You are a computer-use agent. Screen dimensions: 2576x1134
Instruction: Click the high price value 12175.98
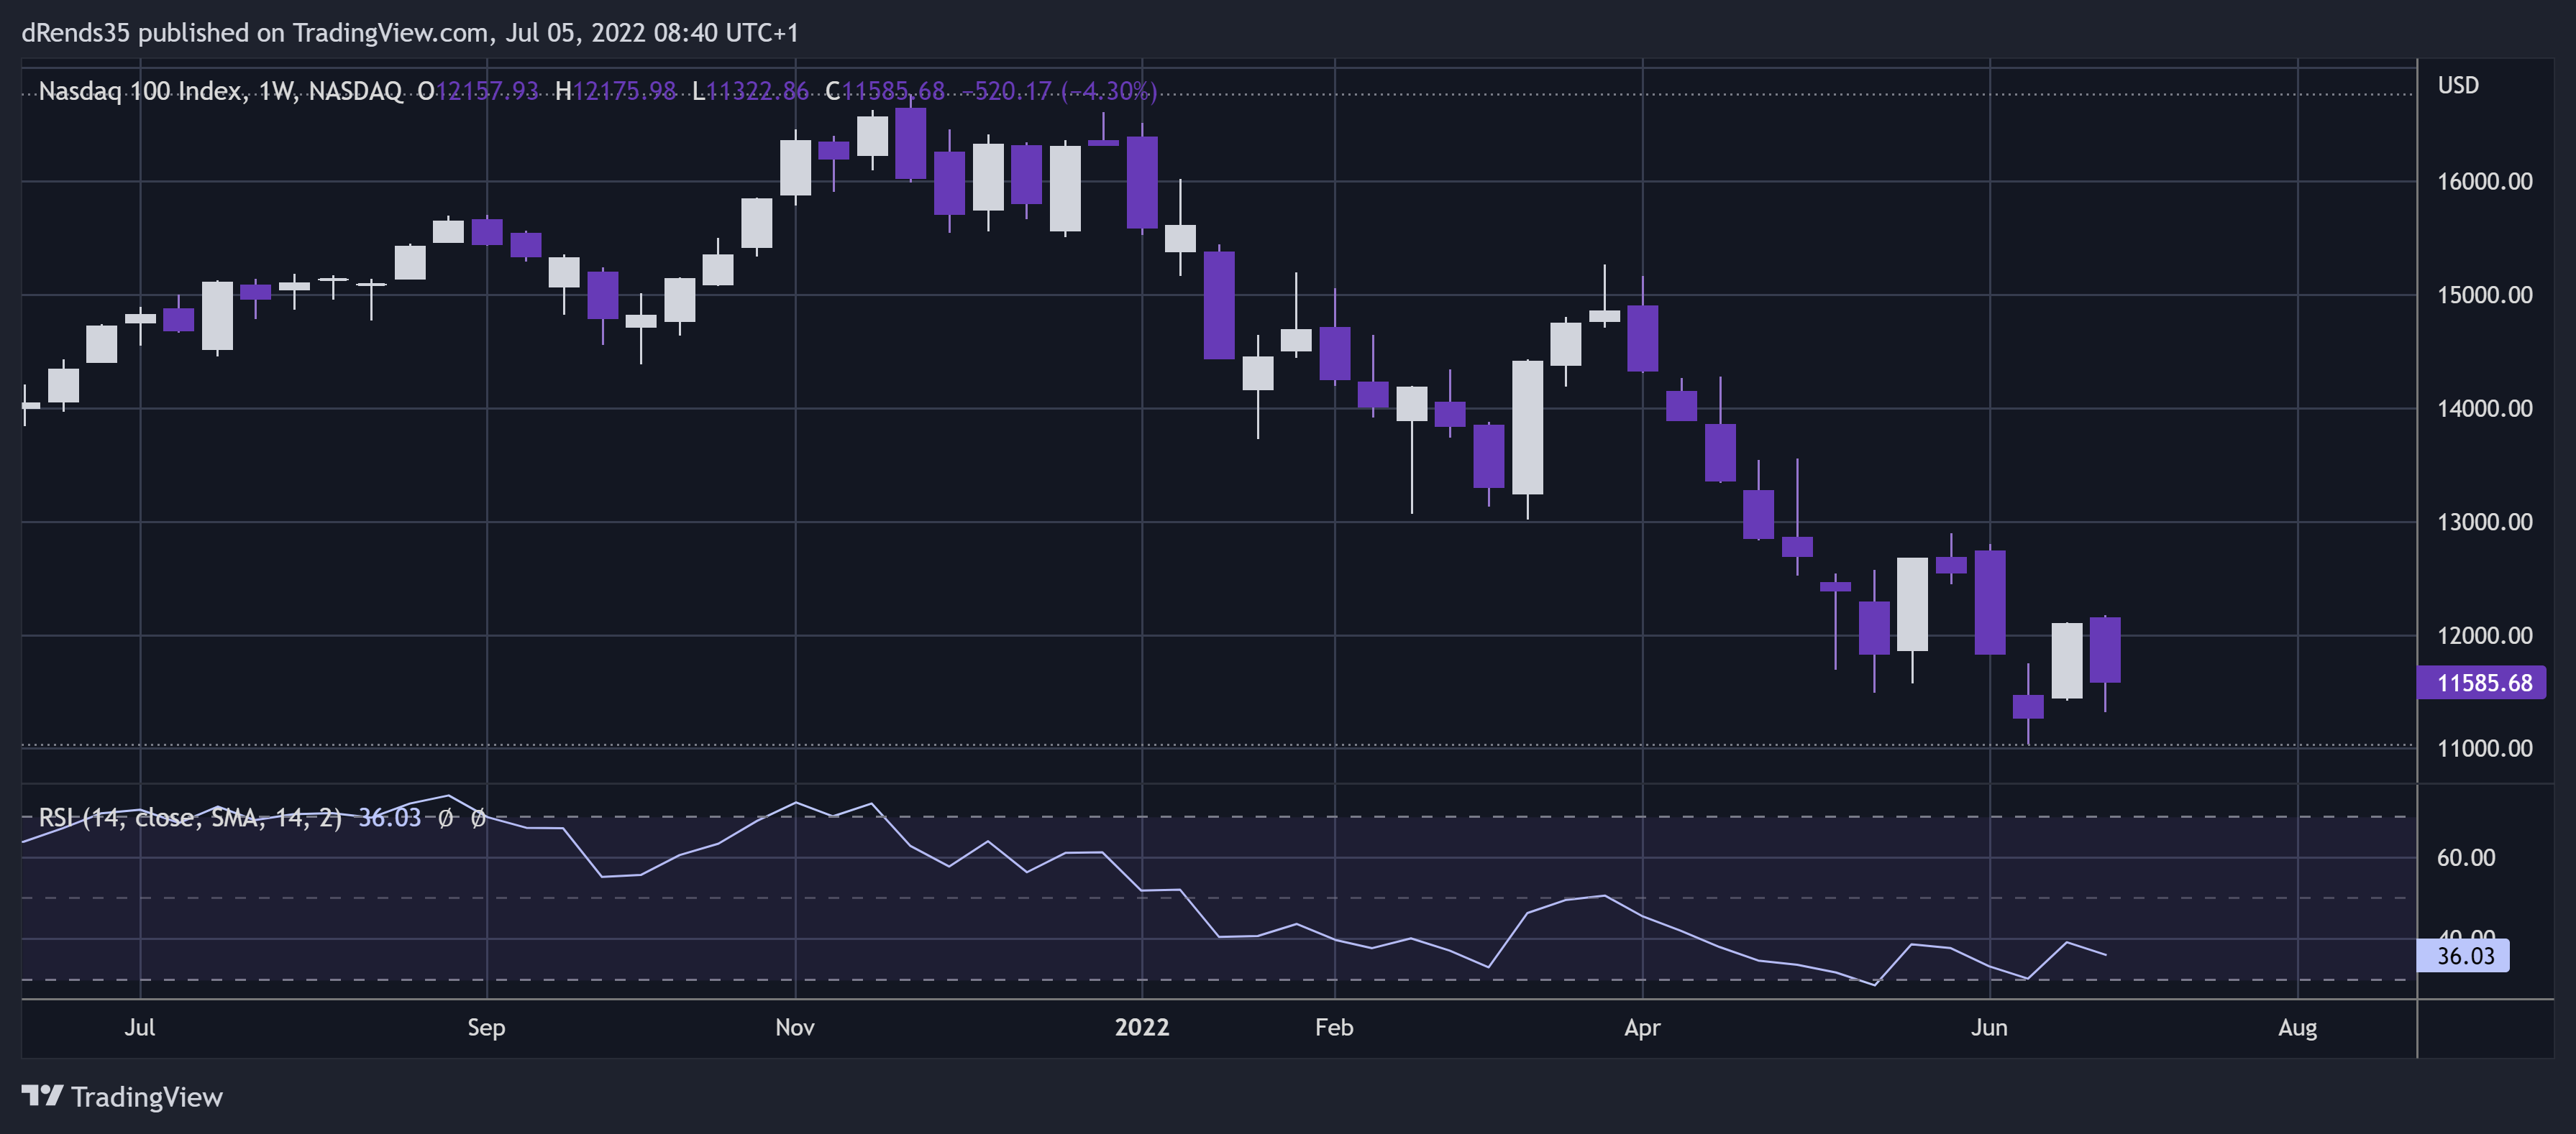coord(624,91)
